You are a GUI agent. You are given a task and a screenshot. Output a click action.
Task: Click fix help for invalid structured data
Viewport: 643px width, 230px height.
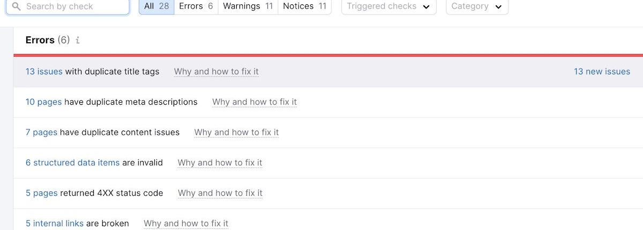(x=220, y=163)
